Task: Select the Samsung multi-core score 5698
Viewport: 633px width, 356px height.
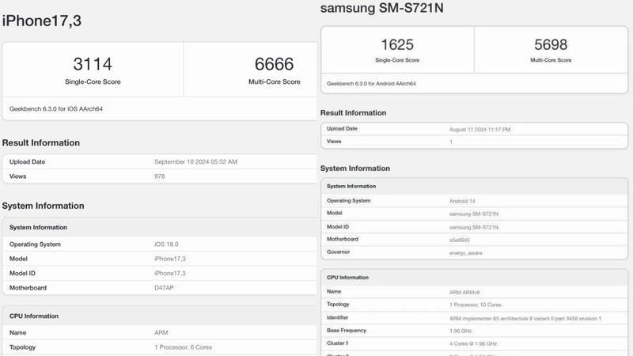Action: (x=551, y=44)
